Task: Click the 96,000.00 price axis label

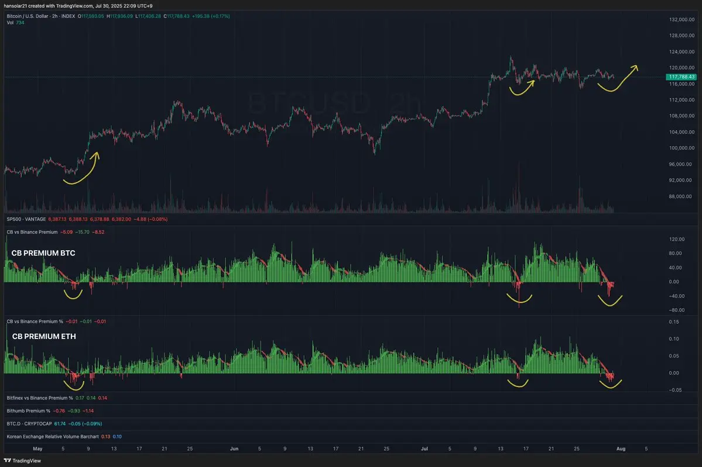Action: pos(680,164)
